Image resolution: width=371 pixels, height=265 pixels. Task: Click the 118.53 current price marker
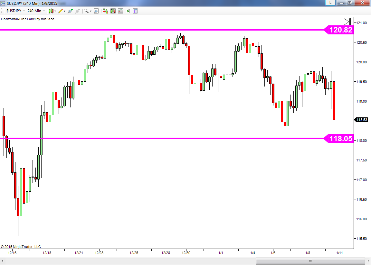[361, 120]
